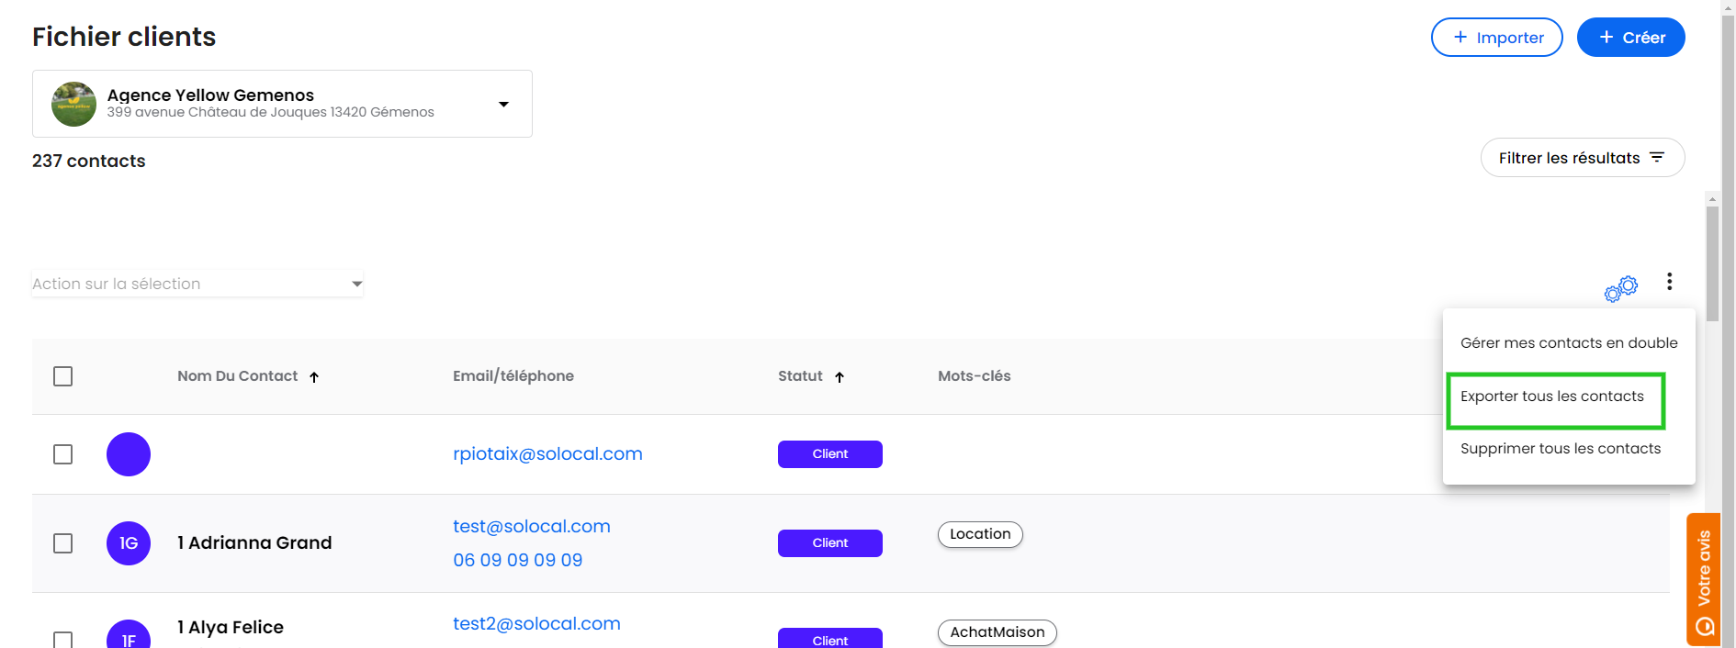Choose Supprimer tous les contacts
This screenshot has width=1736, height=648.
[1561, 449]
